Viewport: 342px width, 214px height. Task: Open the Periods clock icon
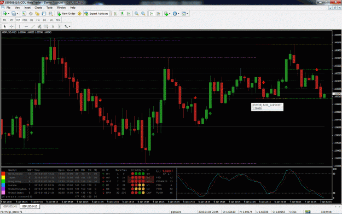tap(175, 14)
